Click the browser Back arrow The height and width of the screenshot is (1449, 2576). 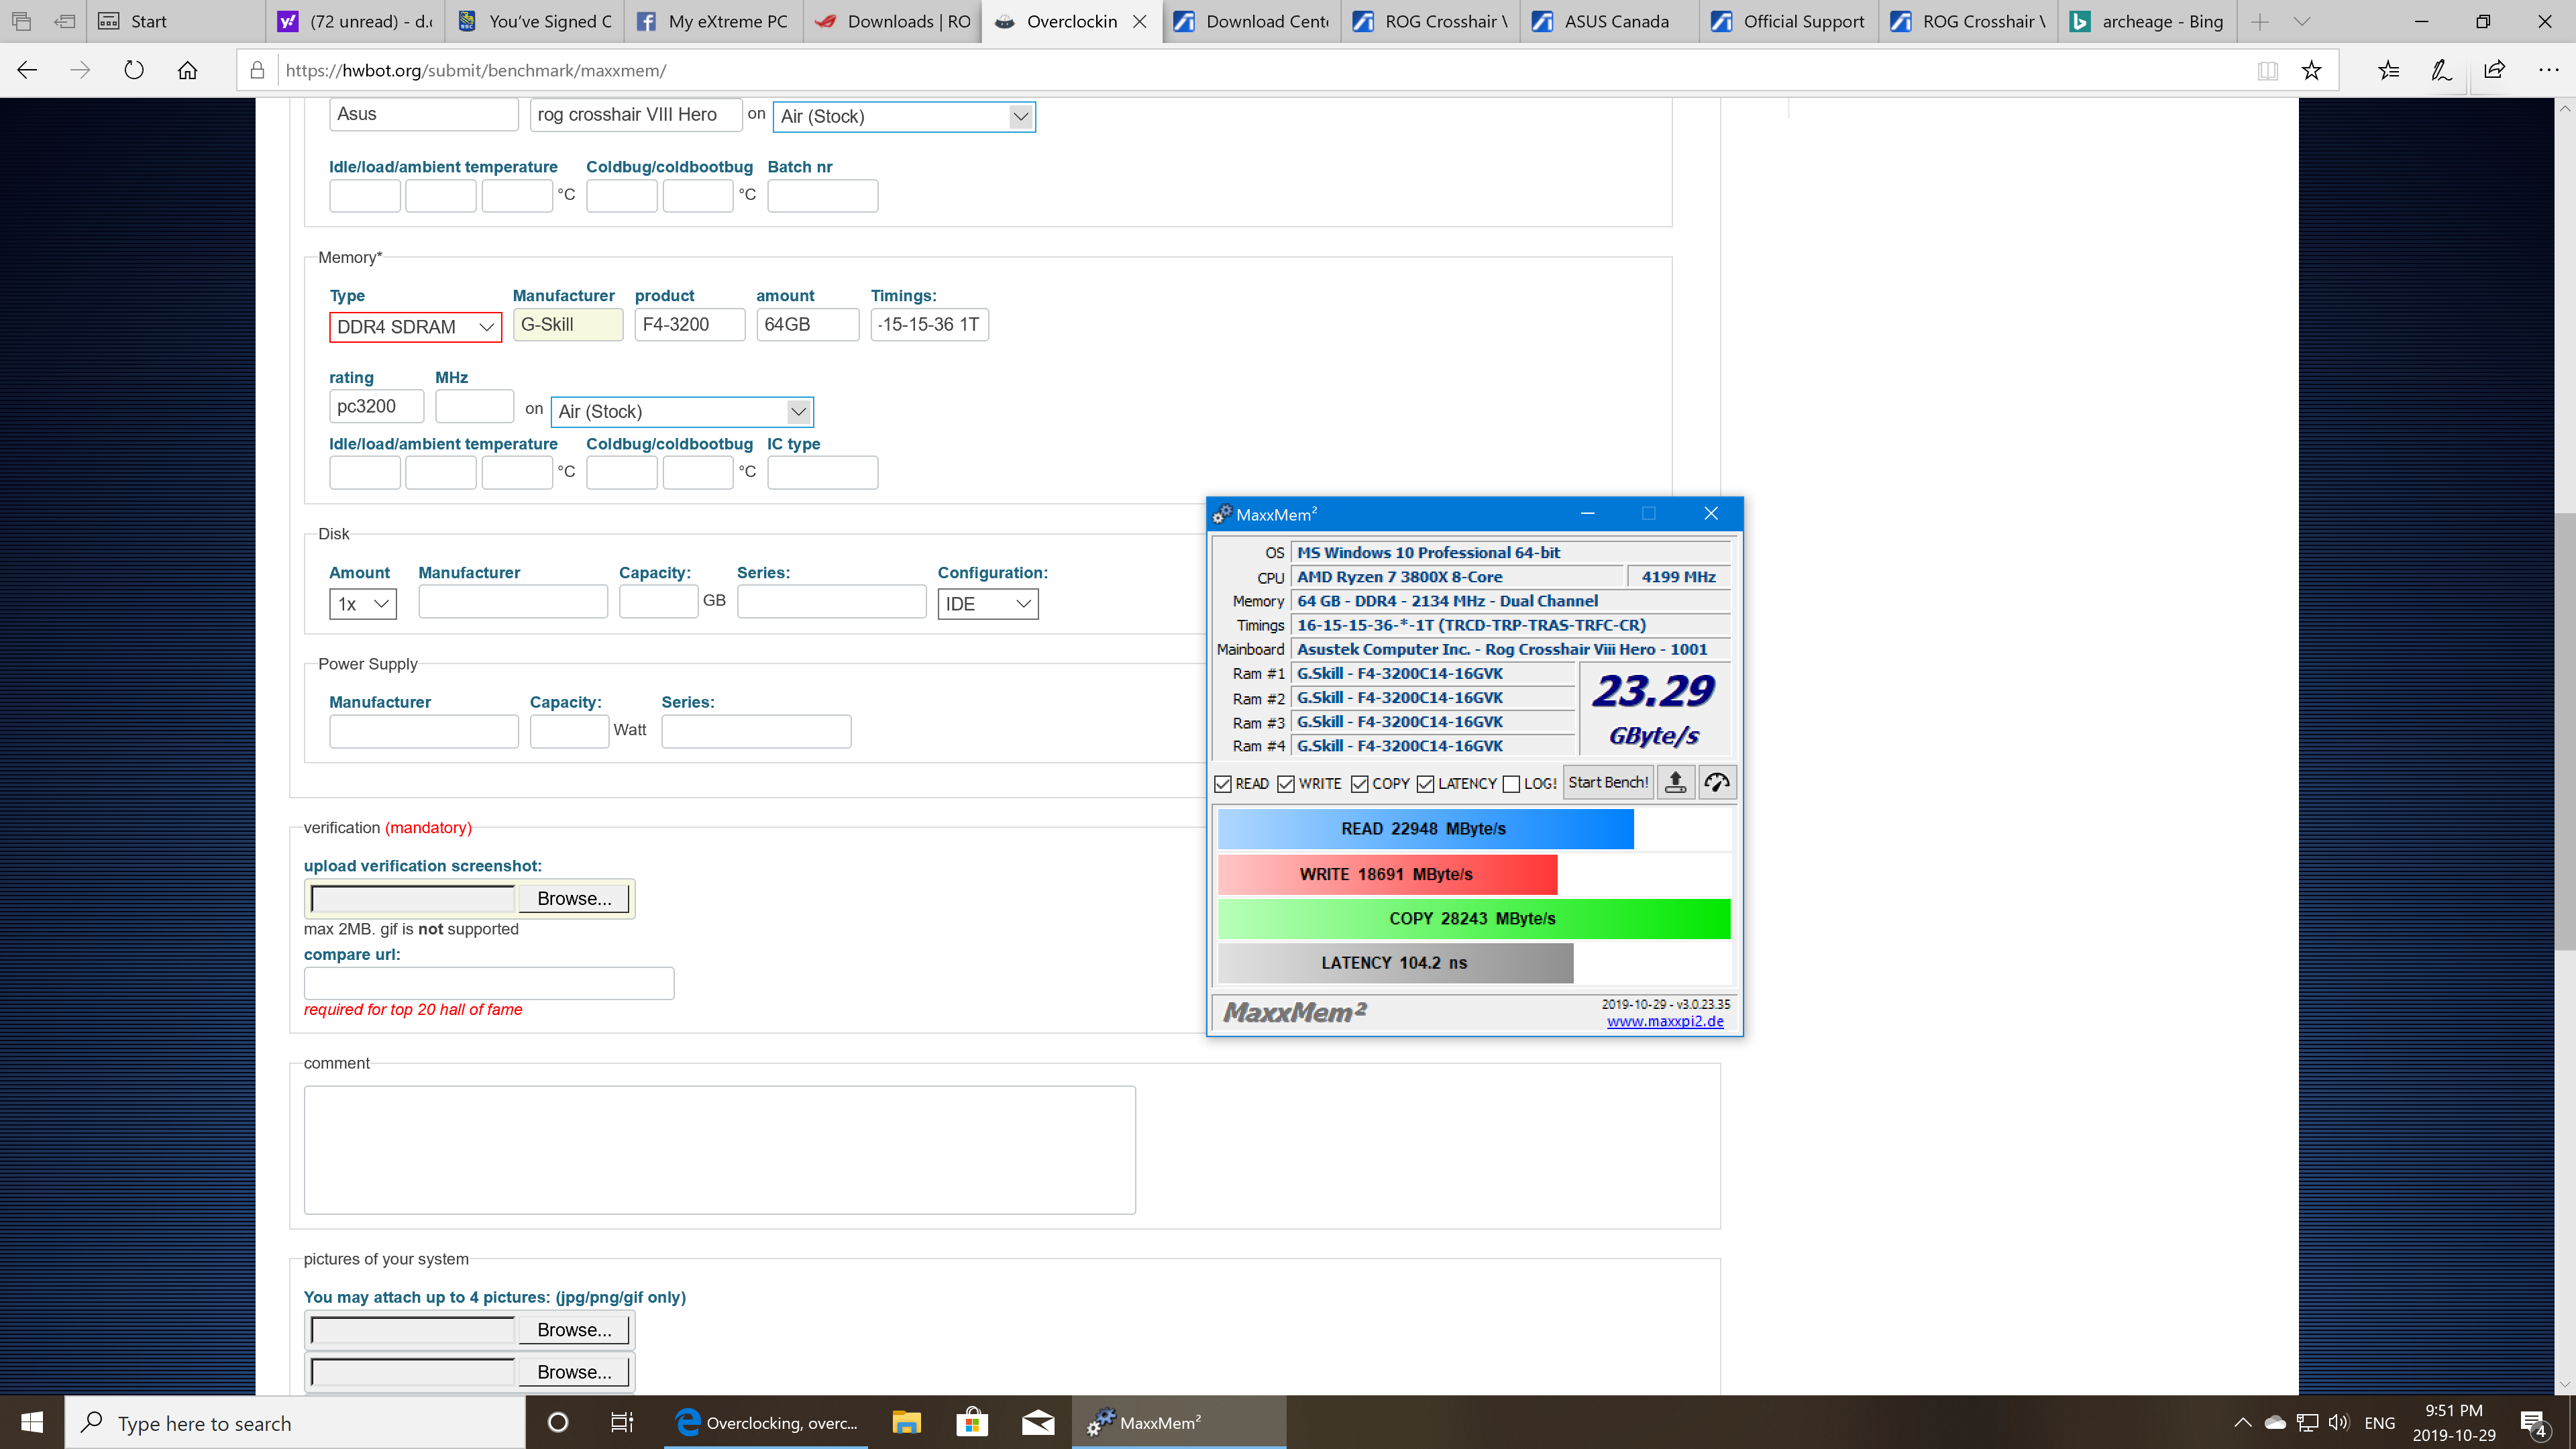(x=27, y=70)
